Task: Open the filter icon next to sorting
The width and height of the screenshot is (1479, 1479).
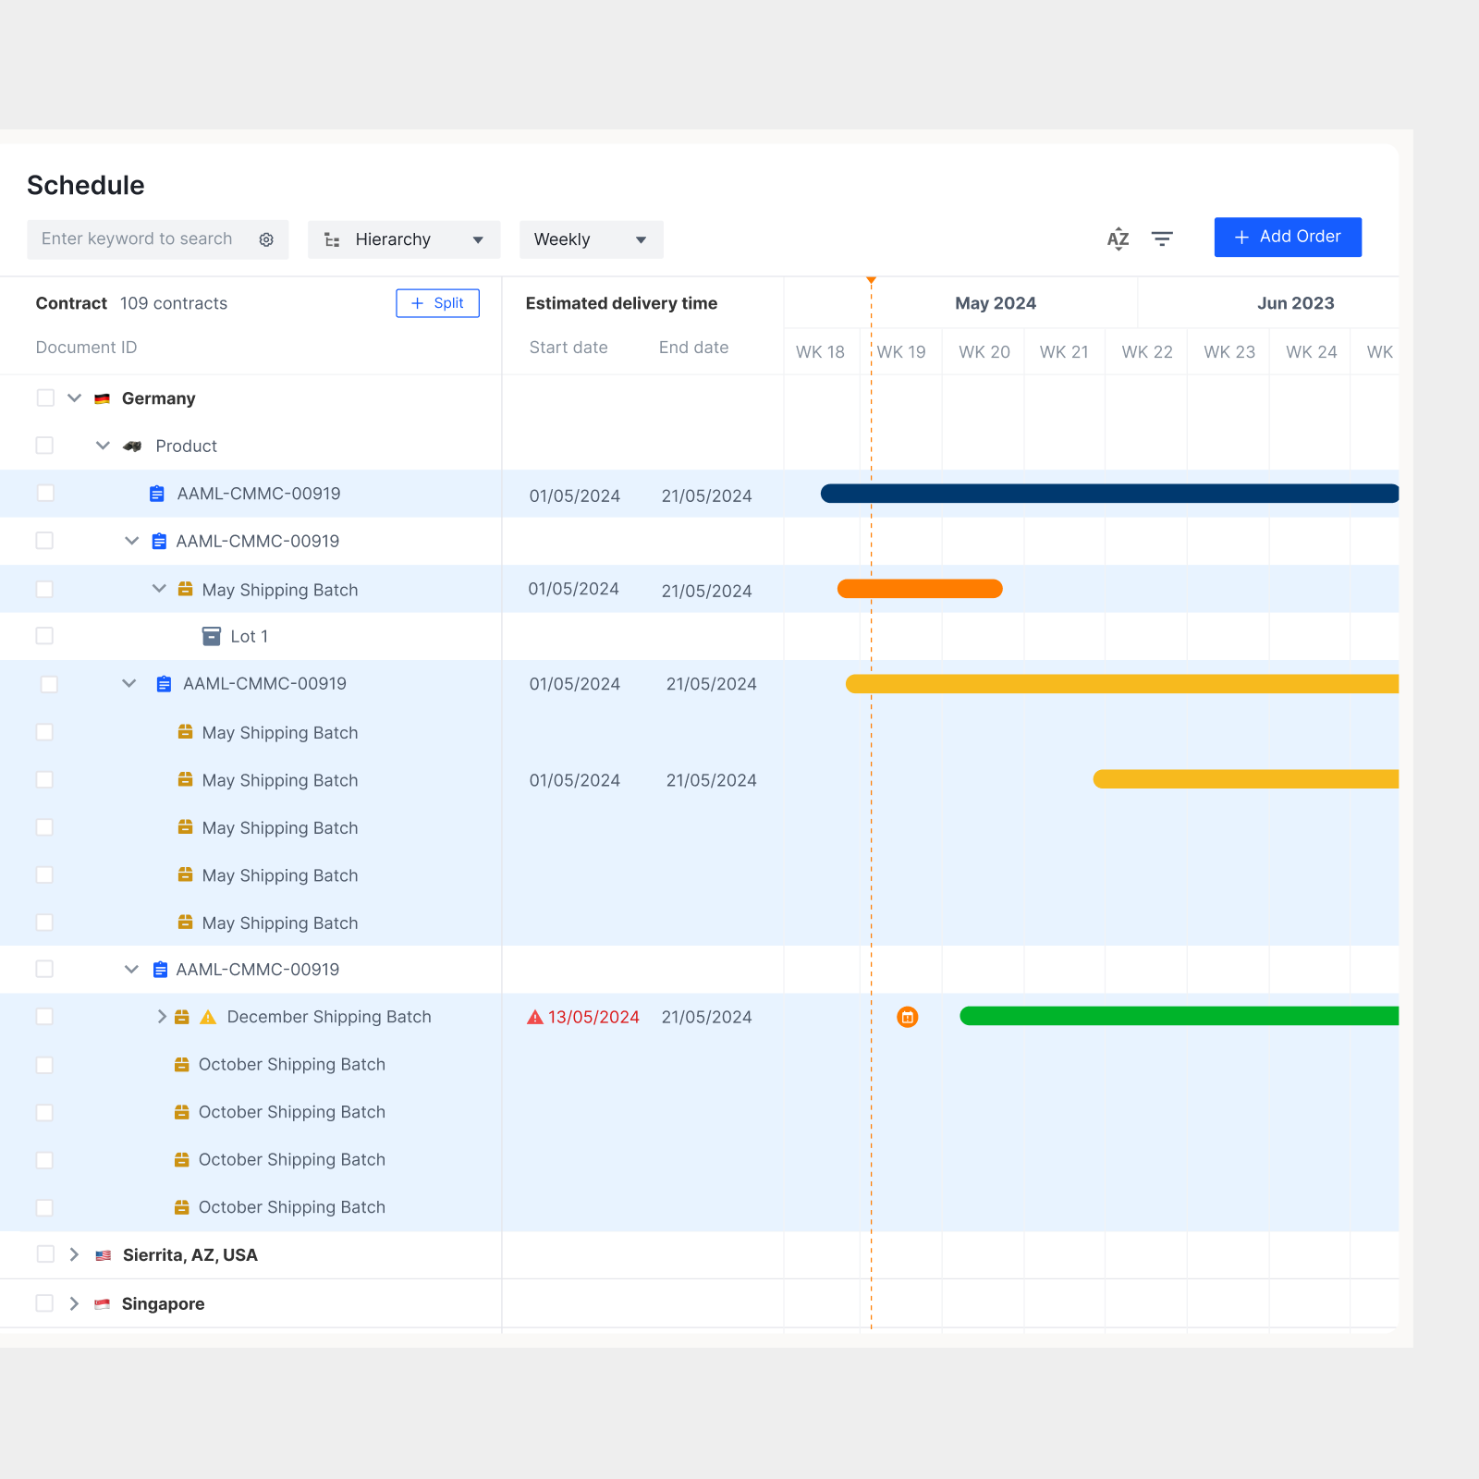Action: [x=1162, y=238]
